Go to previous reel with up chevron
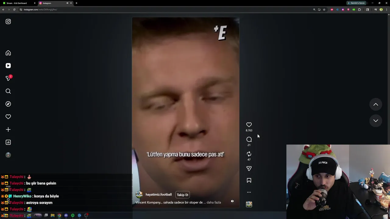 click(x=376, y=104)
